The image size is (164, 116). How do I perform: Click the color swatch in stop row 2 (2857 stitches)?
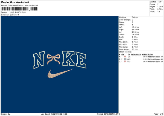pos(125,59)
